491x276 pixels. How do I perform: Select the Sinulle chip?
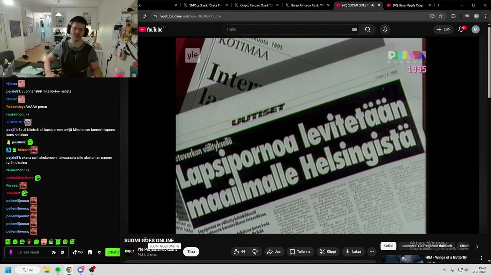(464, 246)
